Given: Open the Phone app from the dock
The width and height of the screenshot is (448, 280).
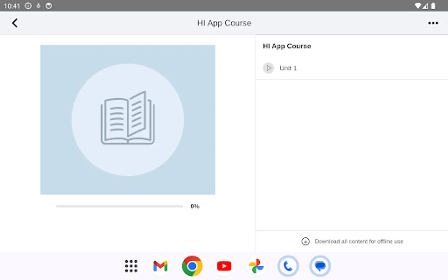Looking at the screenshot, I should (x=288, y=266).
